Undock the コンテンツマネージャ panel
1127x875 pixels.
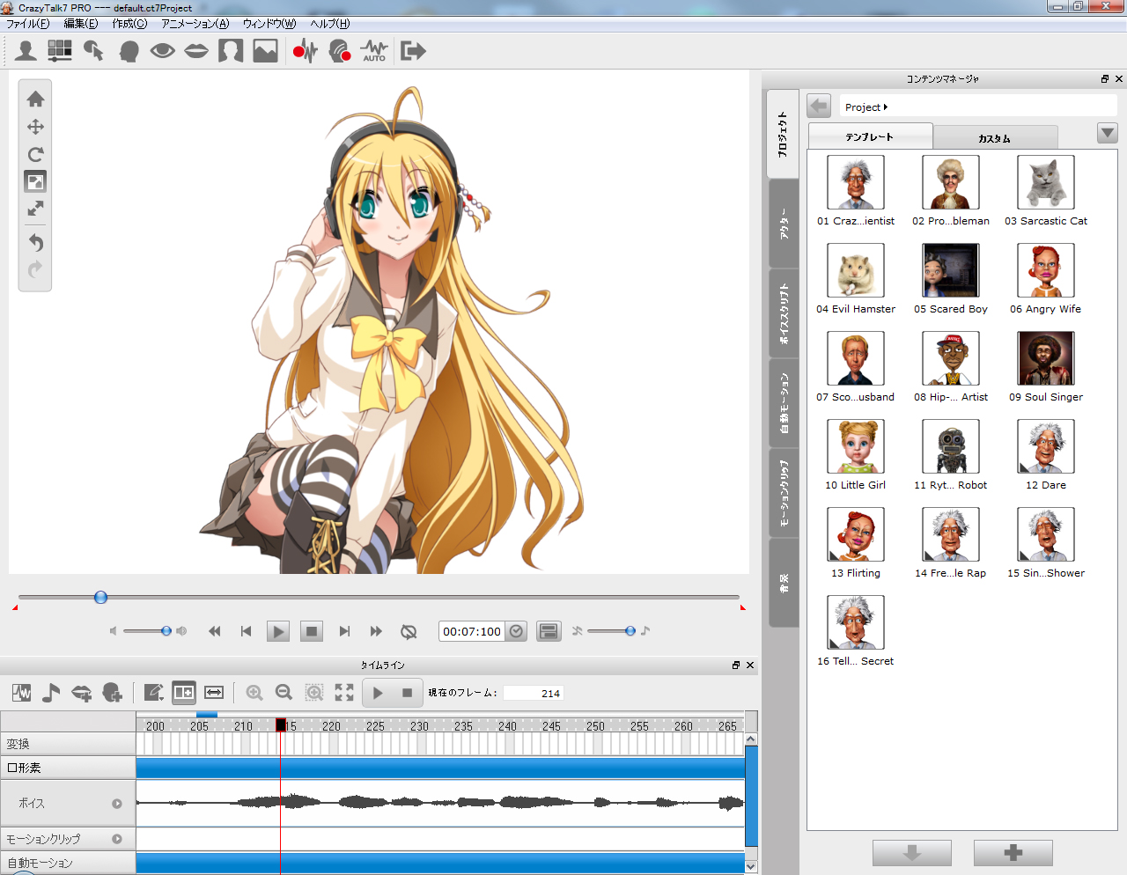click(1105, 79)
